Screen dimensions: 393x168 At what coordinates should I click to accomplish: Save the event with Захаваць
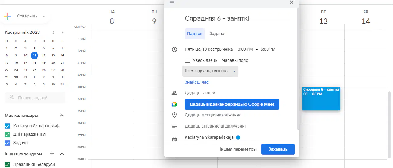(x=278, y=149)
